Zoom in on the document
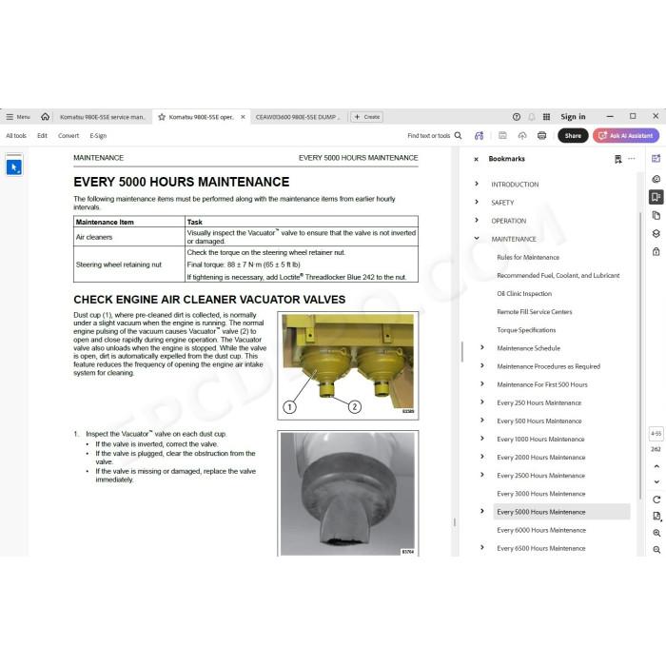This screenshot has width=666, height=666. tap(656, 533)
